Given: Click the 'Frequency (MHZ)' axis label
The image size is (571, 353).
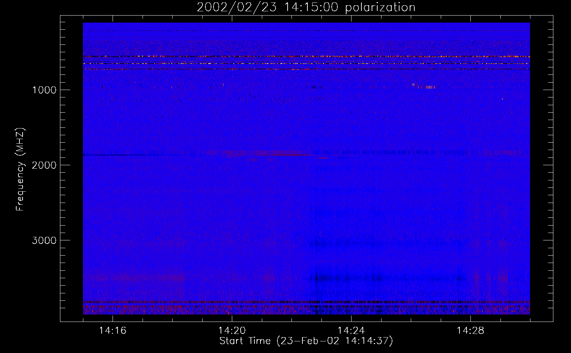Looking at the screenshot, I should tap(20, 169).
